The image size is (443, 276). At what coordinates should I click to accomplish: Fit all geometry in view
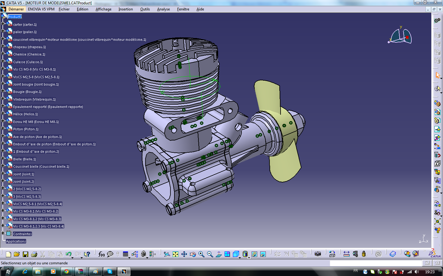pos(175,254)
